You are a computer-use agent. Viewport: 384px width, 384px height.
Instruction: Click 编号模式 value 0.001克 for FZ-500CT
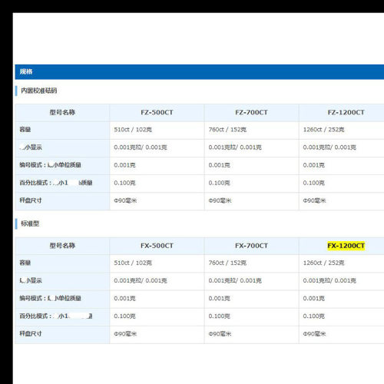[124, 165]
